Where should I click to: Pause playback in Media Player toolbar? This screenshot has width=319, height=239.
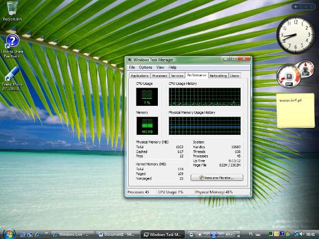tap(214, 234)
